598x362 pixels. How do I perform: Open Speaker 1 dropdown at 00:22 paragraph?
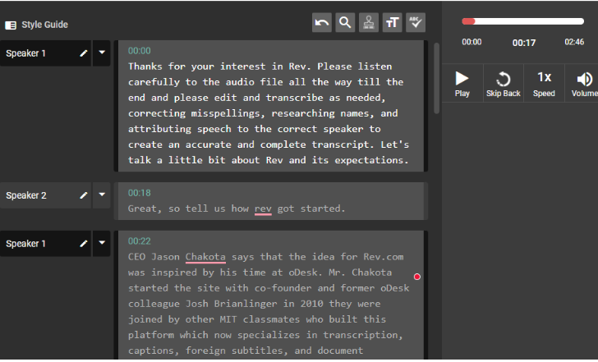click(102, 243)
